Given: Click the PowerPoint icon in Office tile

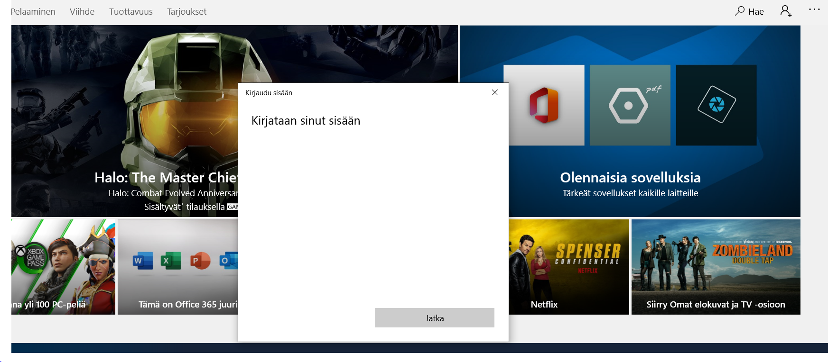Looking at the screenshot, I should click(x=200, y=261).
